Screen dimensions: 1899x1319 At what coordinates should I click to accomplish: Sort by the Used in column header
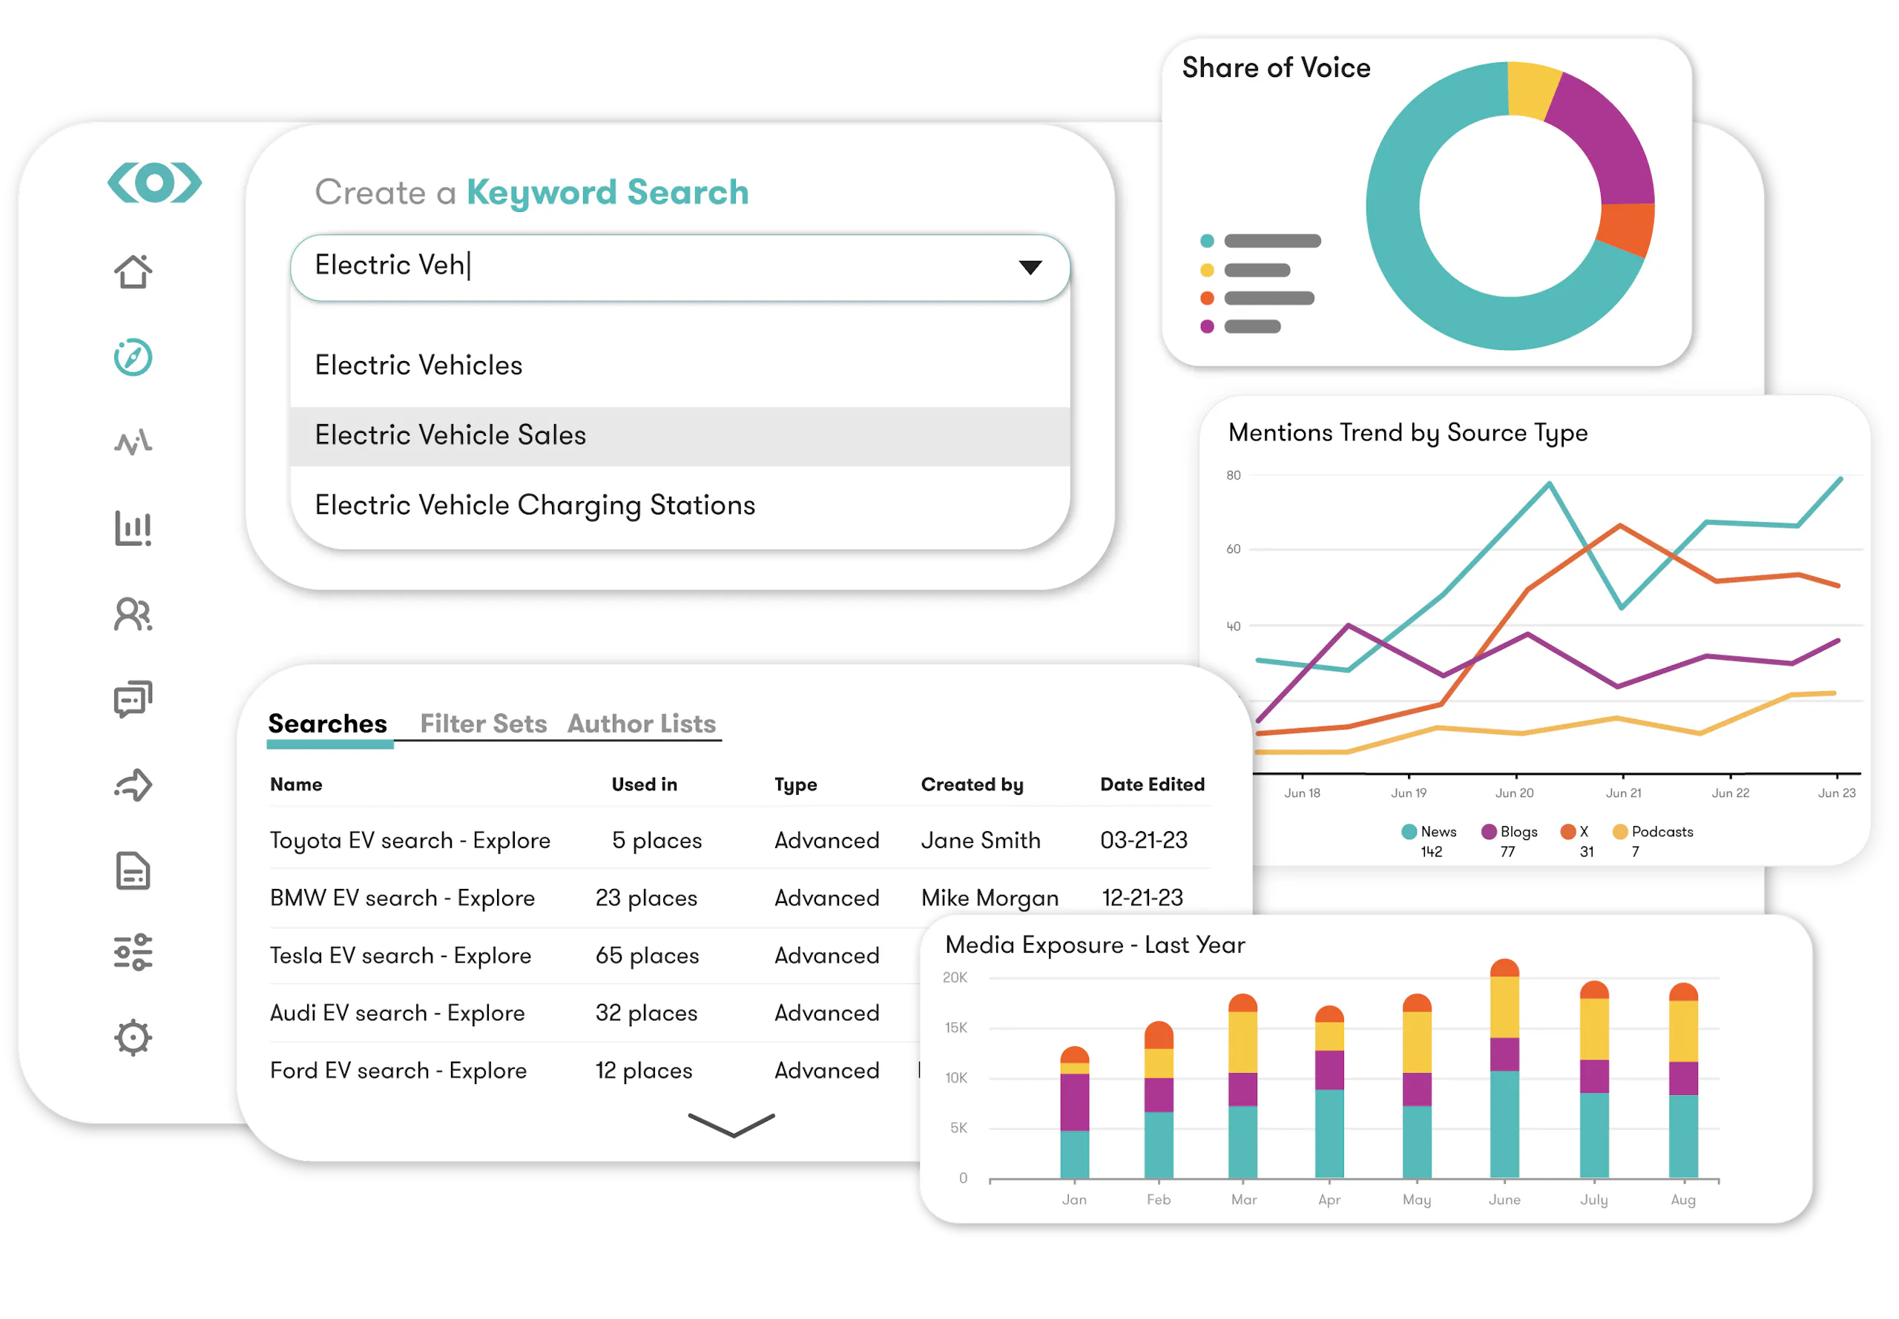(x=644, y=784)
